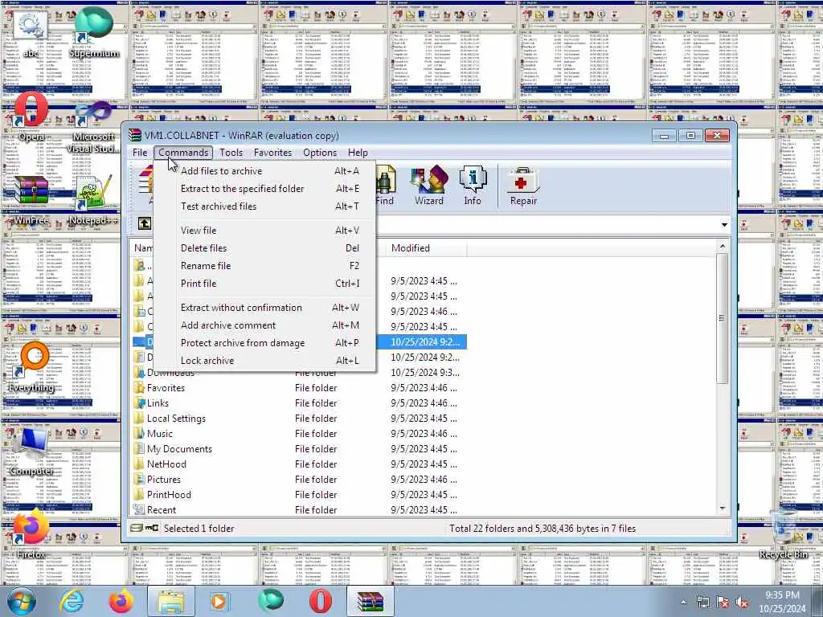
Task: Open the Tools menu
Action: point(231,153)
